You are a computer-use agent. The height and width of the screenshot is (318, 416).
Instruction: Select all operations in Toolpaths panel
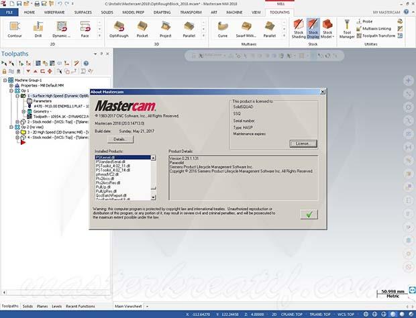[x=4, y=63]
